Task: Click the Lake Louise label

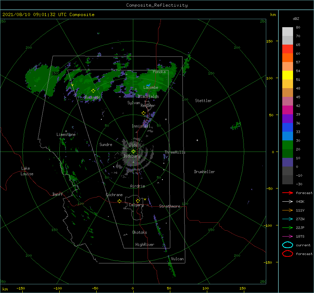Action: (x=27, y=171)
